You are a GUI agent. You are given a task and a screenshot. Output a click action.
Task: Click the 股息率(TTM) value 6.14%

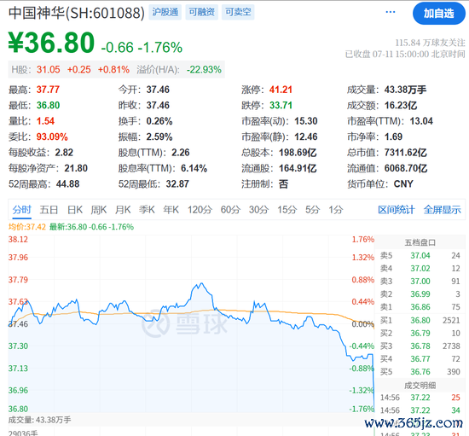click(x=194, y=168)
